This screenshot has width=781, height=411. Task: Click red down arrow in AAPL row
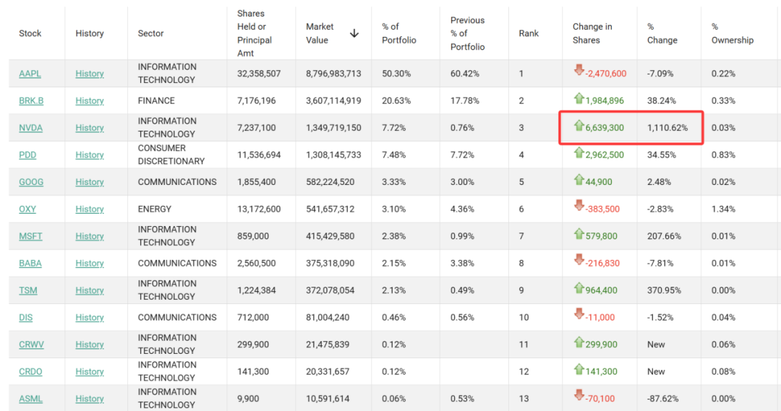[x=579, y=71]
